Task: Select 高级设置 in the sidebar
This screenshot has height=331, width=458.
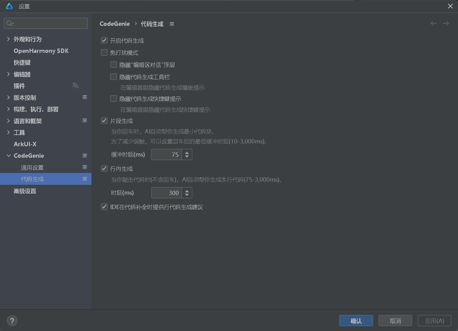Action: (25, 191)
